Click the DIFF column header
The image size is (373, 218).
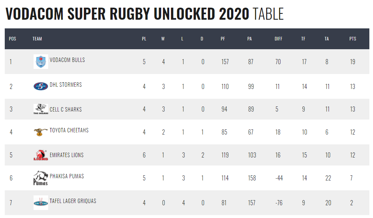[x=278, y=39]
